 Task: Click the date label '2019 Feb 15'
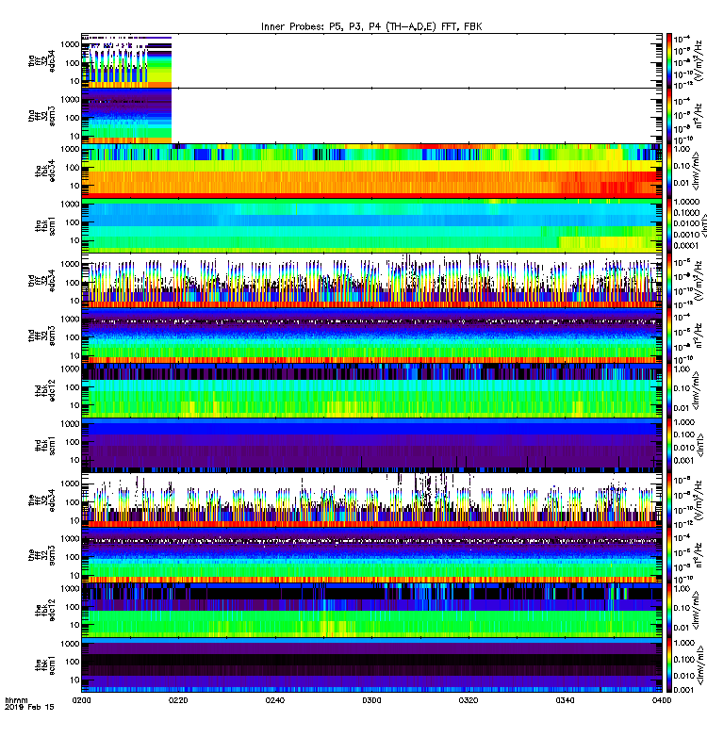coord(29,707)
